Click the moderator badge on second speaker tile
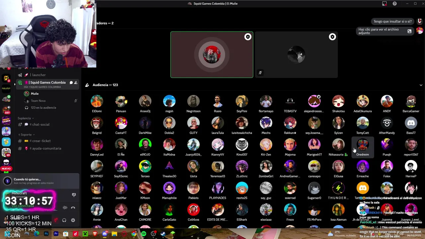The image size is (425, 239). pos(332,37)
